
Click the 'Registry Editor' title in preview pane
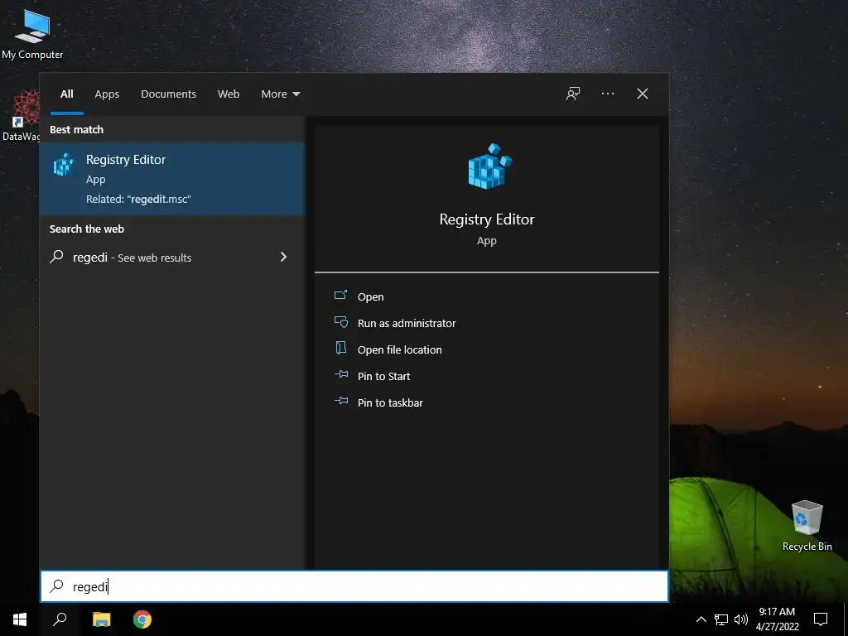[487, 219]
